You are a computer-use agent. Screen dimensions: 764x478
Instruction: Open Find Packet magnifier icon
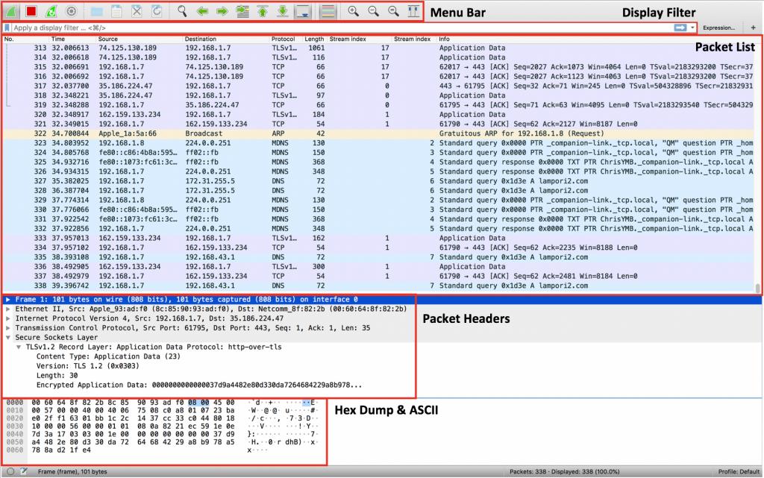[182, 10]
